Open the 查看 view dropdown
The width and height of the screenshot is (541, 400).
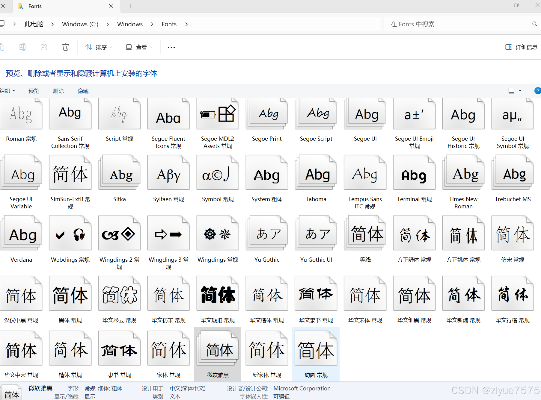click(139, 47)
